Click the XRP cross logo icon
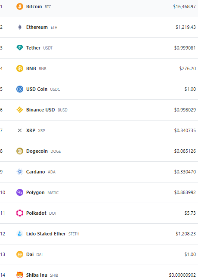 click(20, 130)
